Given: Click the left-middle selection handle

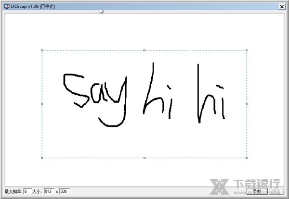Looking at the screenshot, I should point(42,104).
